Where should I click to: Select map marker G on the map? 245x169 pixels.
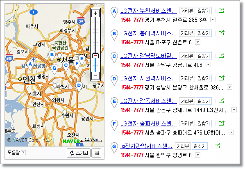[x=54, y=69]
